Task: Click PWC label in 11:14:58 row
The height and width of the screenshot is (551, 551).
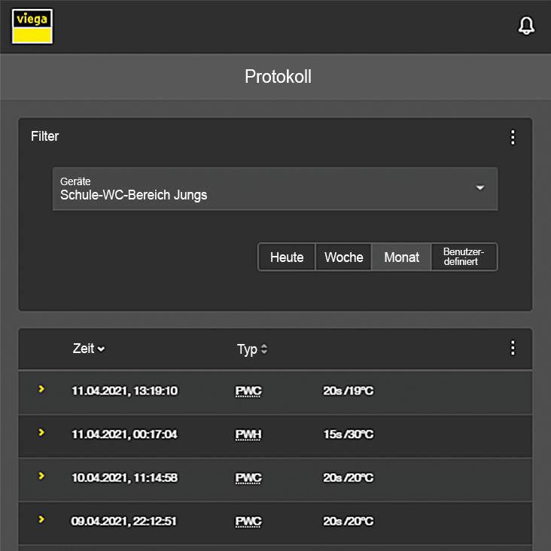Action: click(248, 478)
